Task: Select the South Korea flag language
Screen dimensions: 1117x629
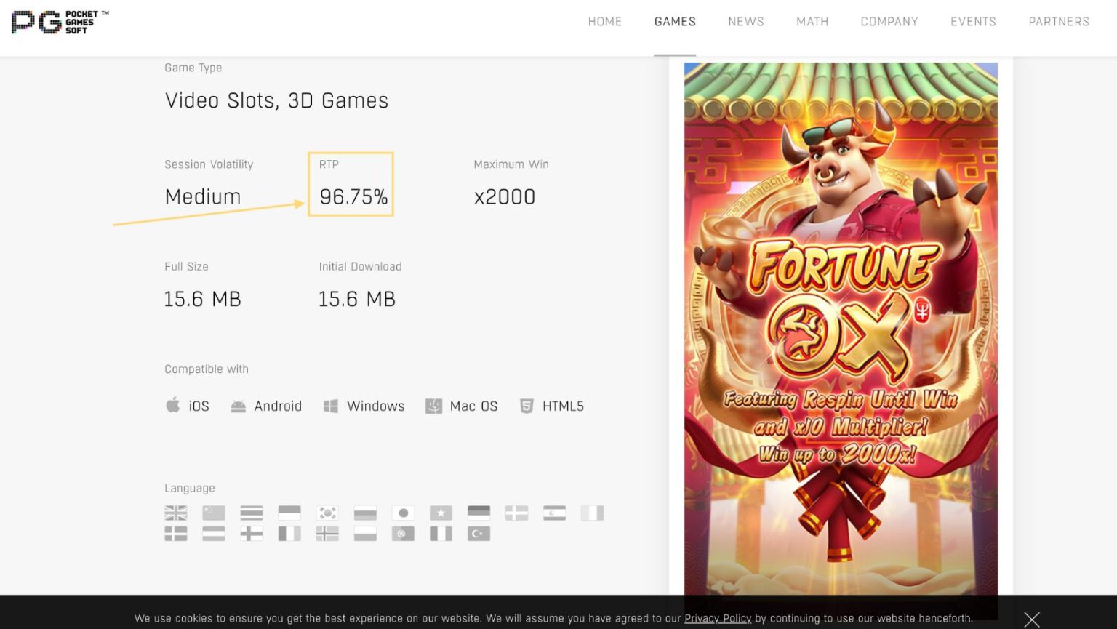Action: point(327,513)
